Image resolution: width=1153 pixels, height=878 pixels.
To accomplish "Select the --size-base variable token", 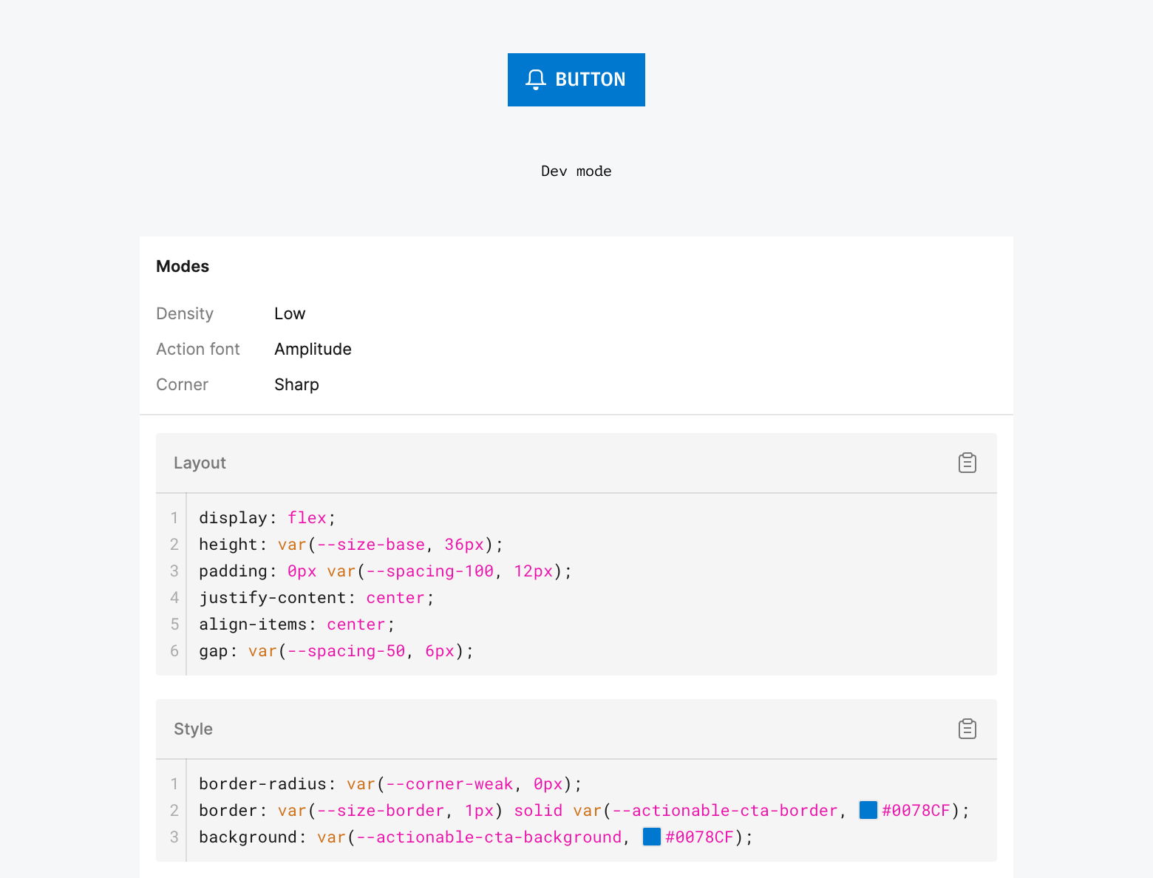I will 370,544.
